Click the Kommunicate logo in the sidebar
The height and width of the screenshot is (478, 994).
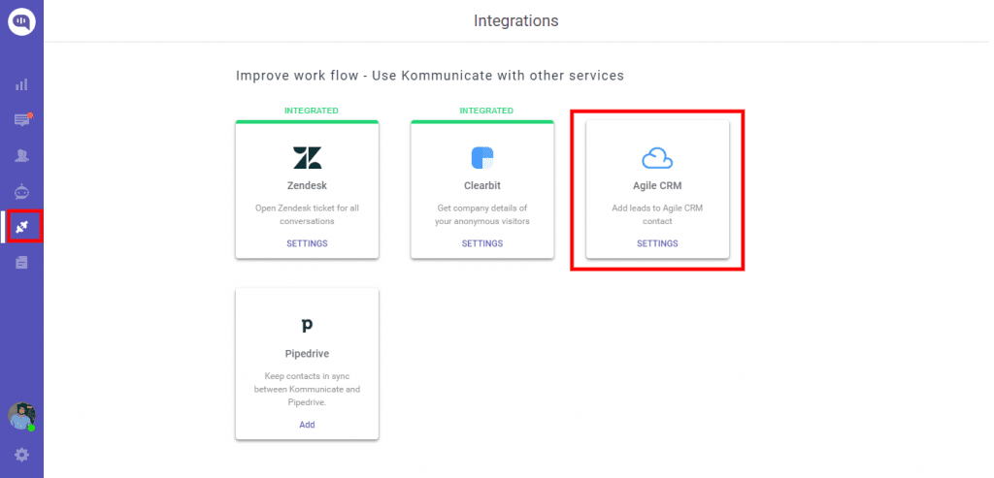[21, 21]
